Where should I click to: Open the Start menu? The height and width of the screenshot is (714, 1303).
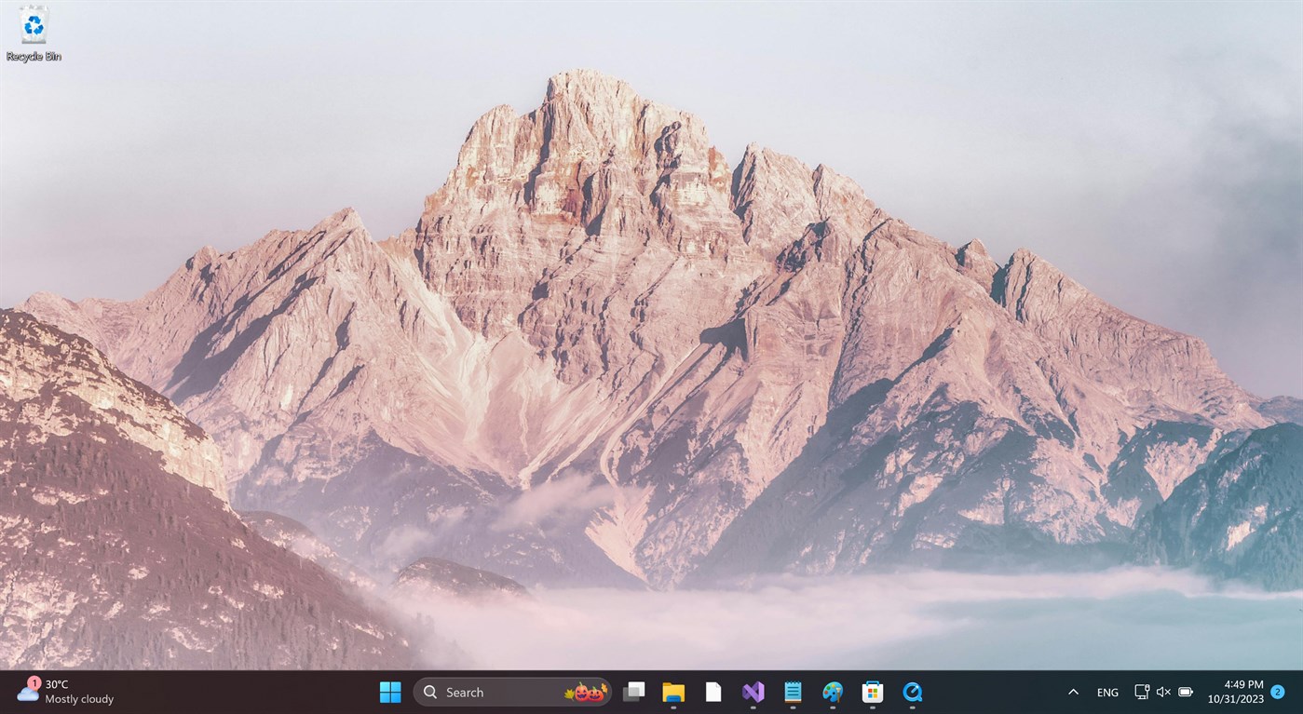pyautogui.click(x=390, y=692)
